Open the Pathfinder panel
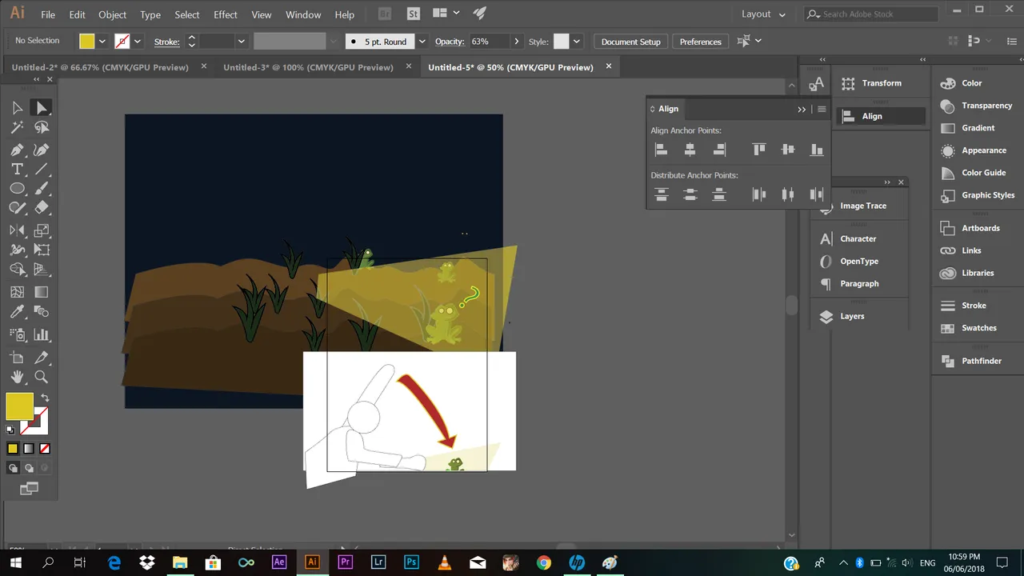 point(981,361)
